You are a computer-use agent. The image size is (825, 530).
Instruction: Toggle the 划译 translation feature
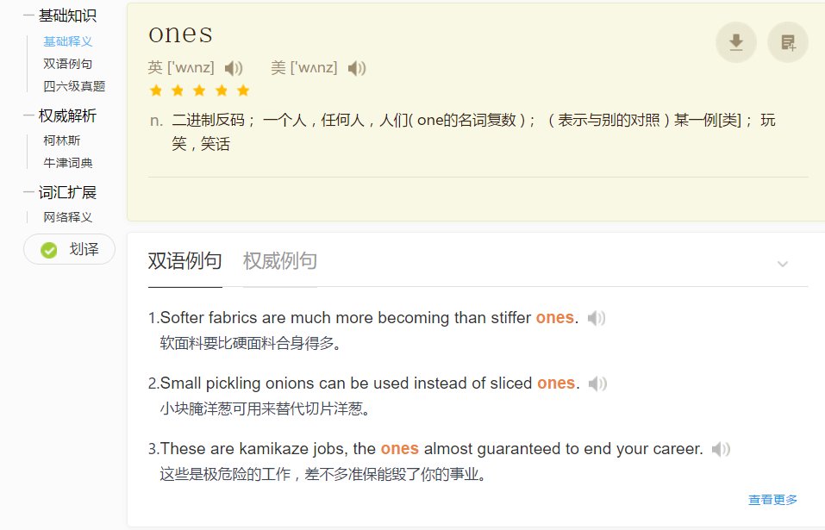(69, 249)
